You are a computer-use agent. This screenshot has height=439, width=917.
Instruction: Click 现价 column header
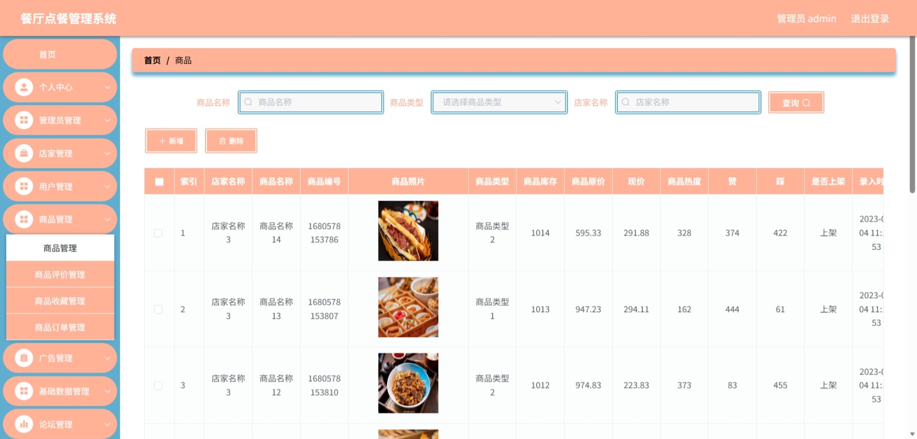pos(636,182)
